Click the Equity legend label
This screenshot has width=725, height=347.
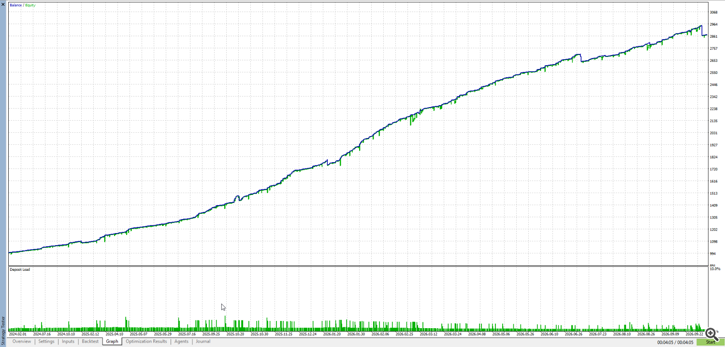tap(30, 5)
